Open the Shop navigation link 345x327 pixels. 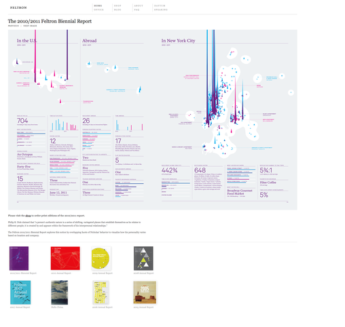pos(117,5)
